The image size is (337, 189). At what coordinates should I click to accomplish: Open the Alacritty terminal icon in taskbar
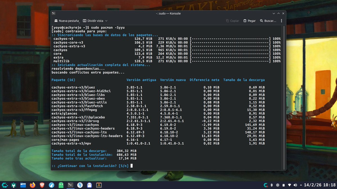[99, 185]
